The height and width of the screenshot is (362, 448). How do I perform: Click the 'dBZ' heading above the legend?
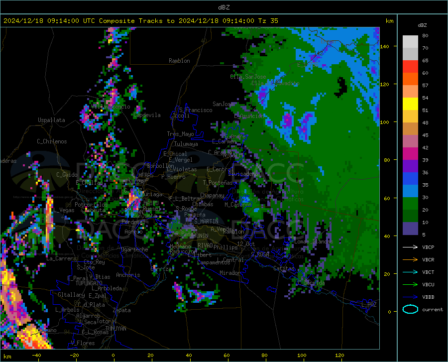click(x=422, y=25)
